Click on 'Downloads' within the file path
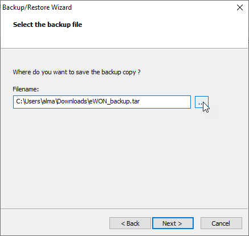 point(72,101)
